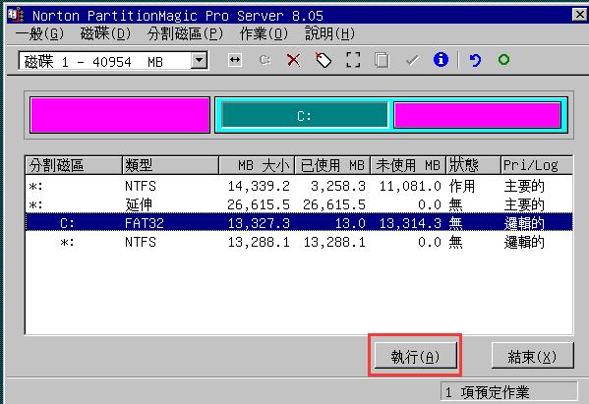Click the resize/move partition arrow icon
This screenshot has height=404, width=589.
tap(235, 60)
